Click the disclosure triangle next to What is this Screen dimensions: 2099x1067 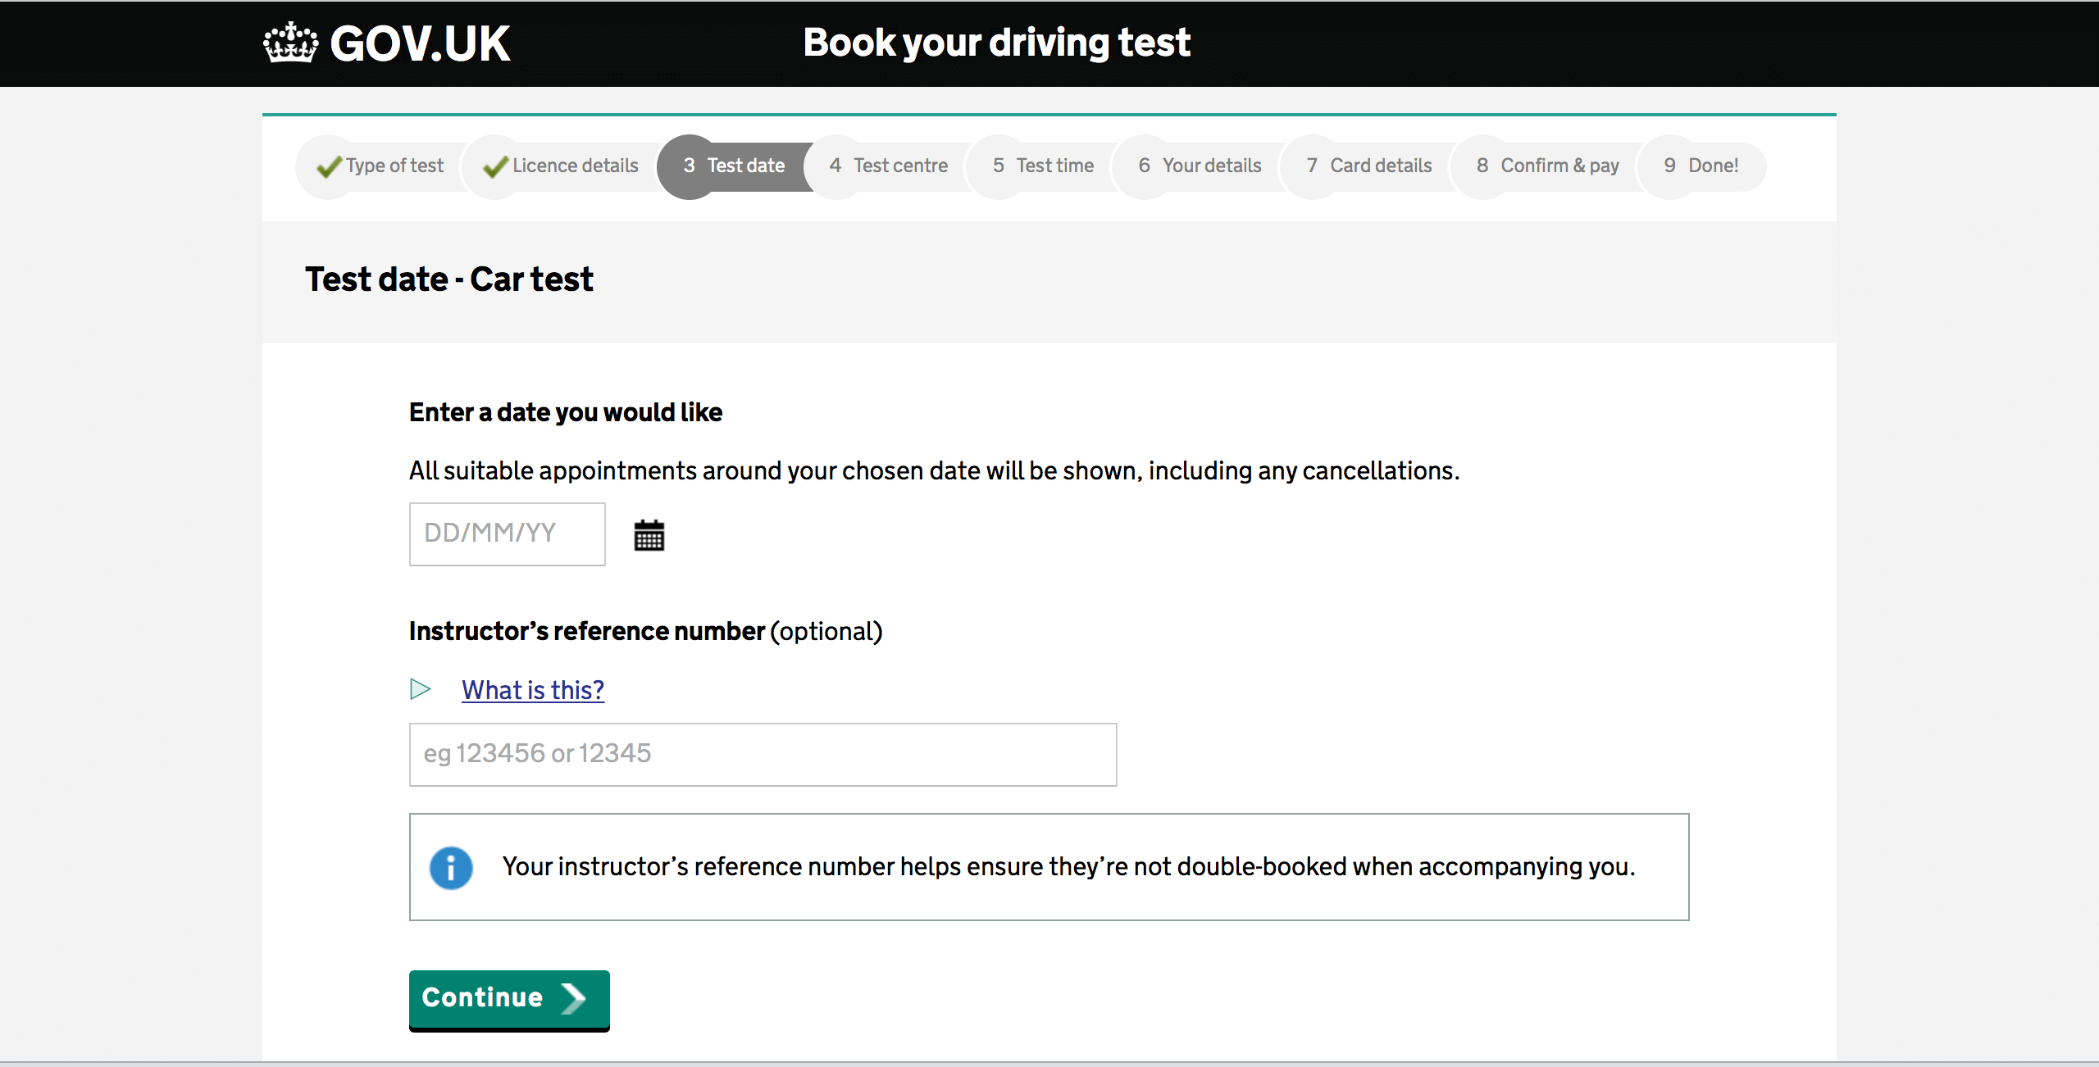(x=421, y=690)
